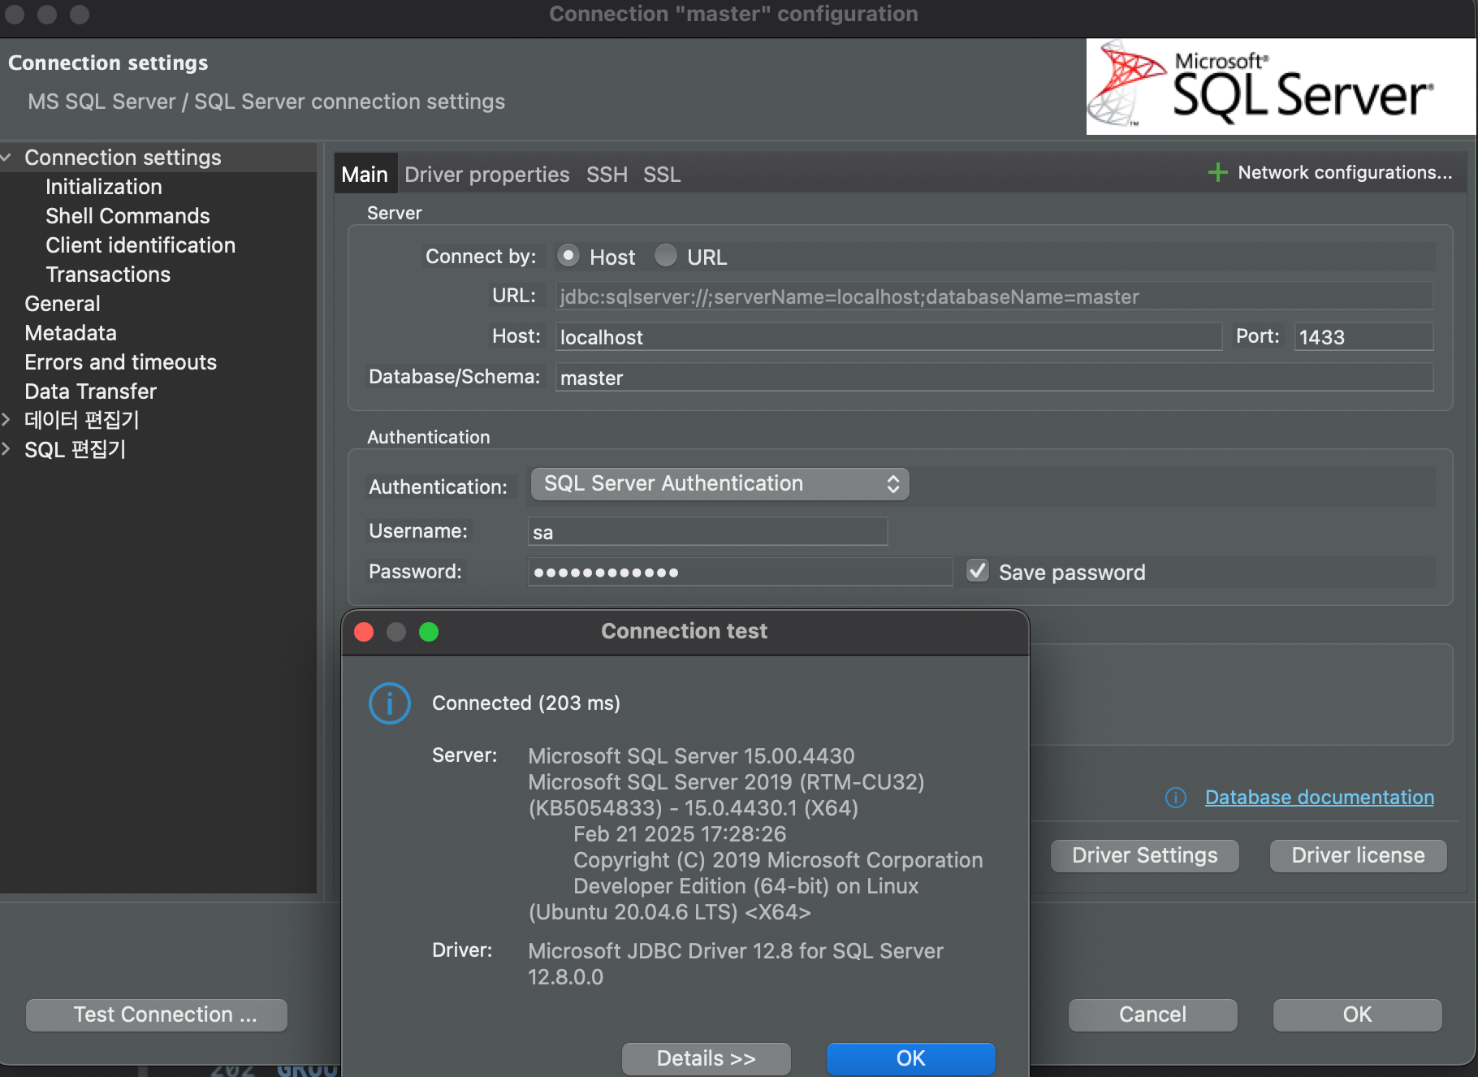Click Details >> in Connection test dialog
1478x1077 pixels.
[x=707, y=1059]
